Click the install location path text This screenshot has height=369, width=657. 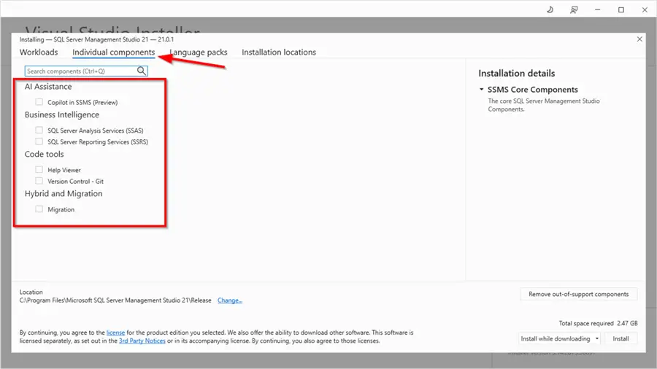(115, 300)
